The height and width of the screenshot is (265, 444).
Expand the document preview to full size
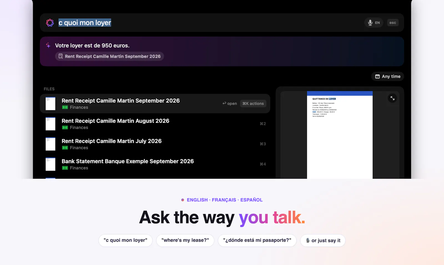tap(392, 98)
